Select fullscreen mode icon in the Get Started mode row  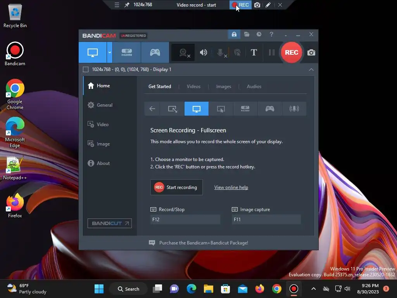[197, 109]
